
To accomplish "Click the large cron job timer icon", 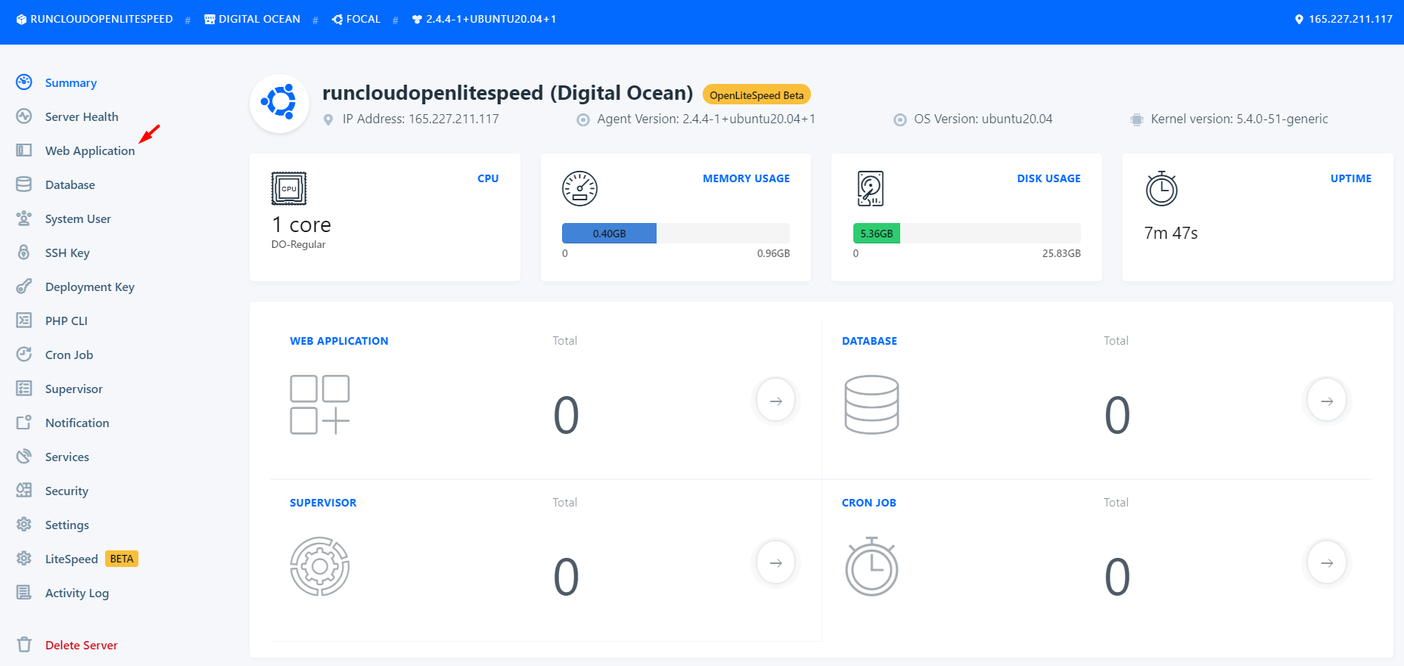I will tap(871, 566).
